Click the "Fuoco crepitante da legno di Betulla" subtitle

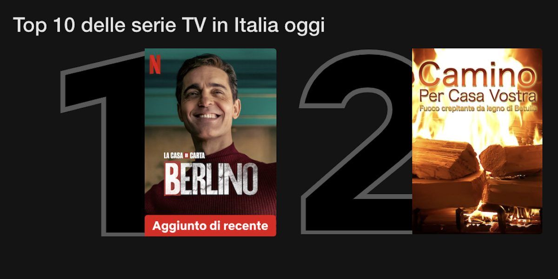[x=478, y=109]
